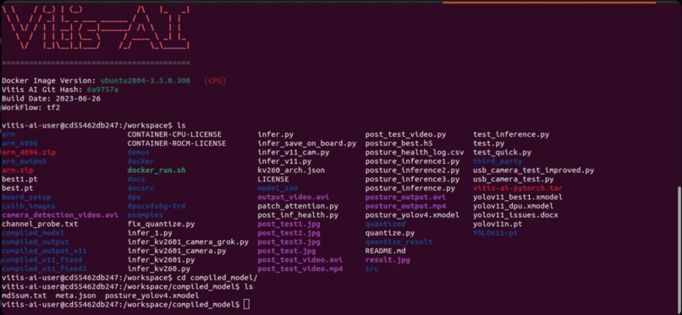This screenshot has width=682, height=315.
Task: Click the YOLOv11-pt directory name
Action: tap(495, 233)
